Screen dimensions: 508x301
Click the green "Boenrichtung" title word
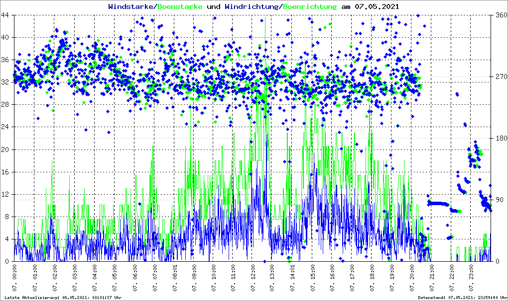pyautogui.click(x=310, y=6)
